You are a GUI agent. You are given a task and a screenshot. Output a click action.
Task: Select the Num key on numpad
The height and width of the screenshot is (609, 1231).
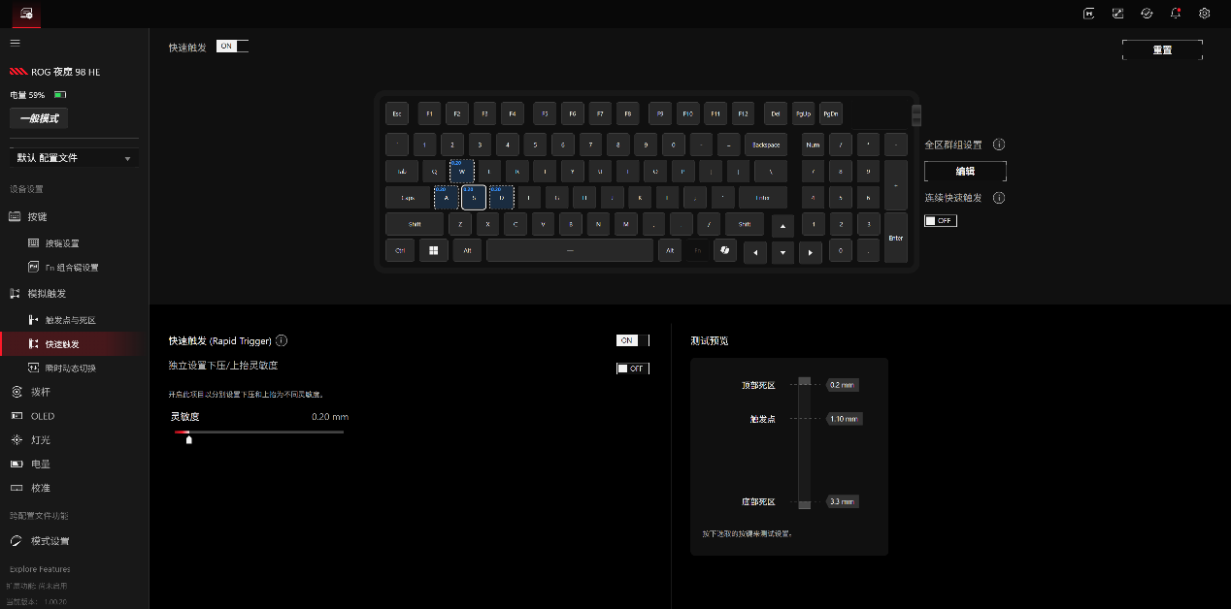point(813,144)
